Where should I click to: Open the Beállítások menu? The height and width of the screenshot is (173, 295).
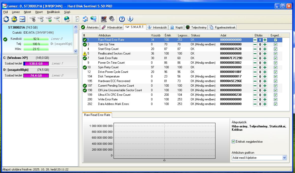(53, 12)
